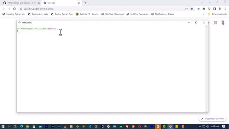Open Adobe After Effects from taskbar
The image size is (229, 129).
[x=53, y=126]
